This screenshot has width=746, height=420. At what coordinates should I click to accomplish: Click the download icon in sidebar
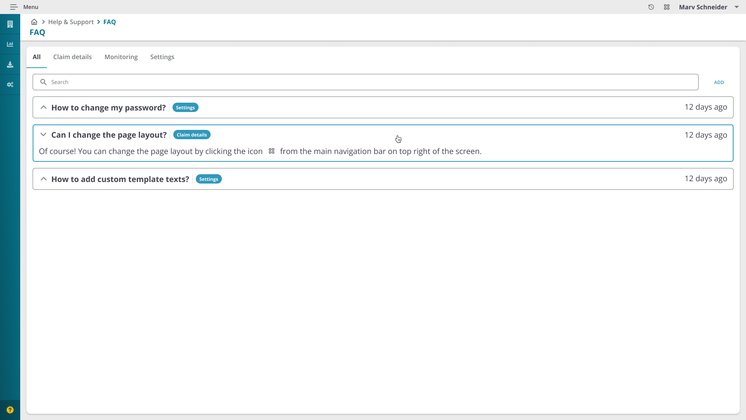pos(10,65)
